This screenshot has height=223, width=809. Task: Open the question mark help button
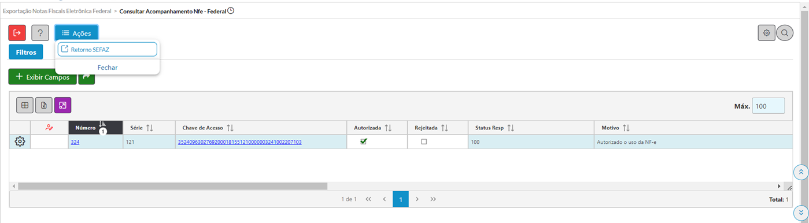40,33
